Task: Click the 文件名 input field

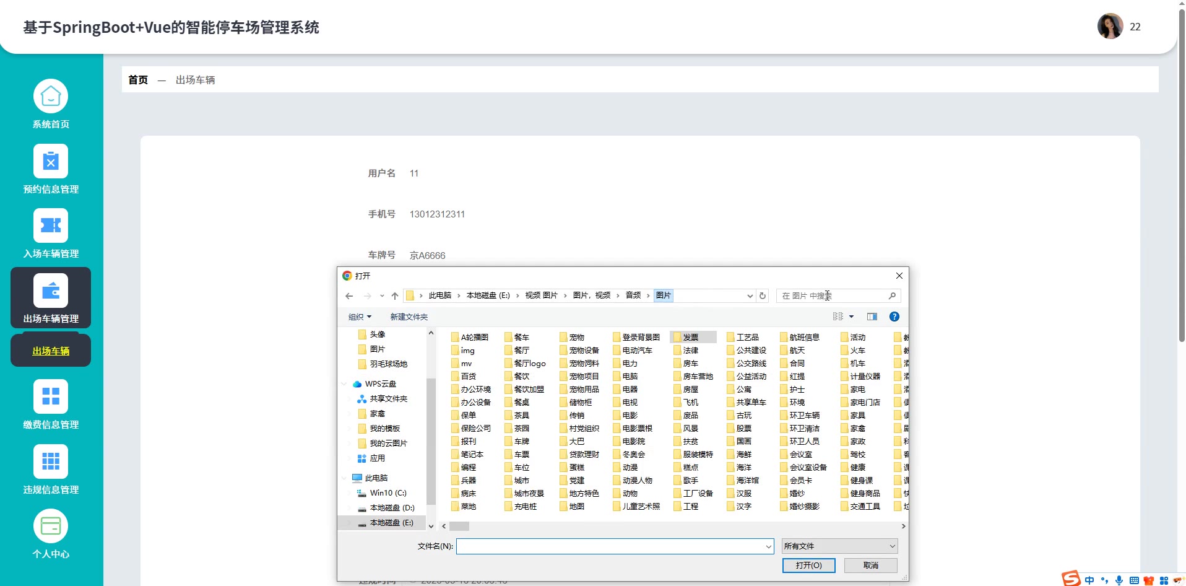Action: click(610, 546)
